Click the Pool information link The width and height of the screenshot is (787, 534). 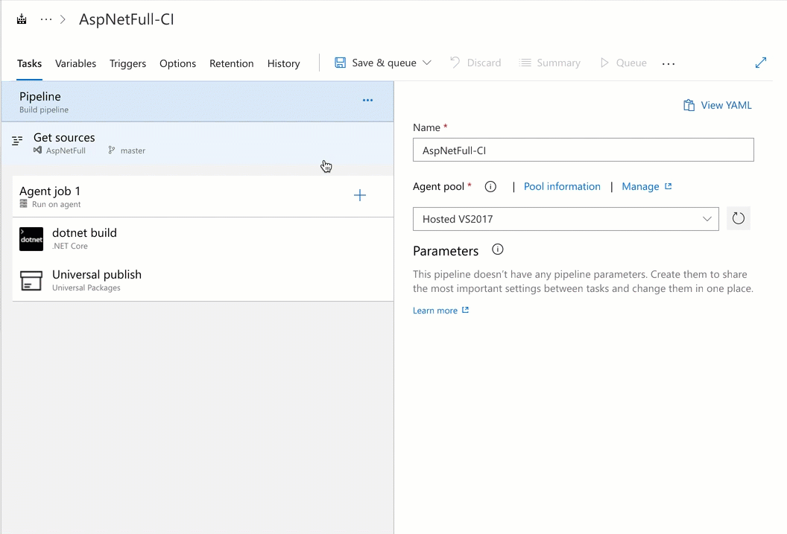coord(562,186)
